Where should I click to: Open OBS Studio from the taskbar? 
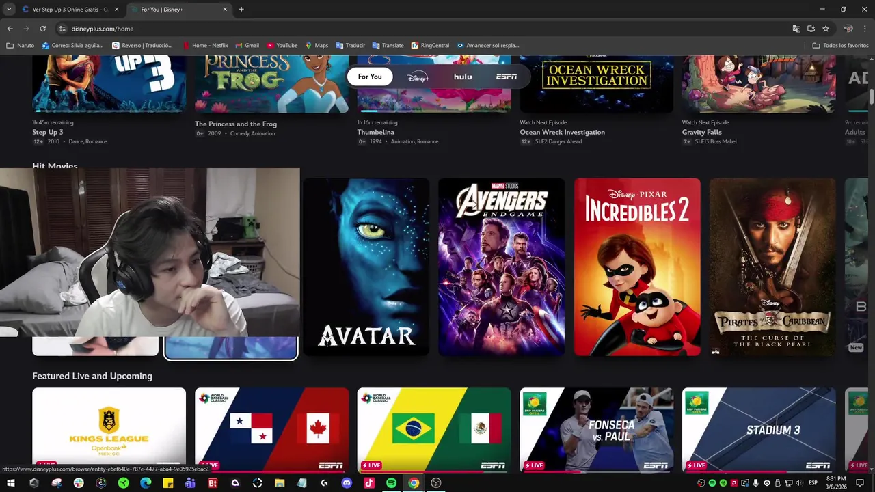436,483
